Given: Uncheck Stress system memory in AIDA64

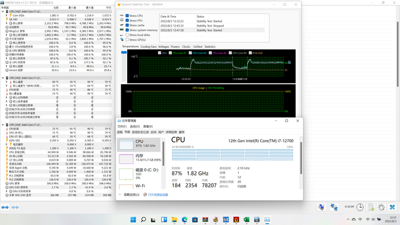Looking at the screenshot, I should [127, 30].
